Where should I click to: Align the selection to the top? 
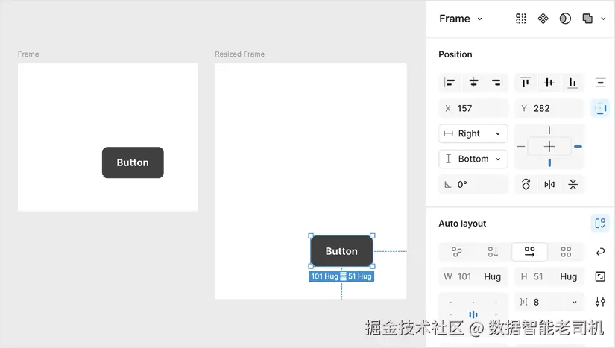pos(526,82)
